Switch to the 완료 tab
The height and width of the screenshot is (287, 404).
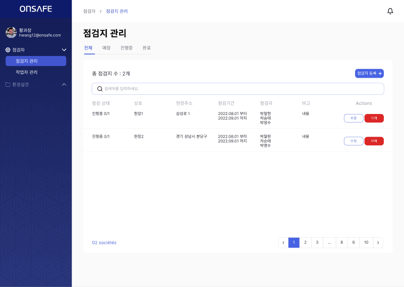[146, 48]
